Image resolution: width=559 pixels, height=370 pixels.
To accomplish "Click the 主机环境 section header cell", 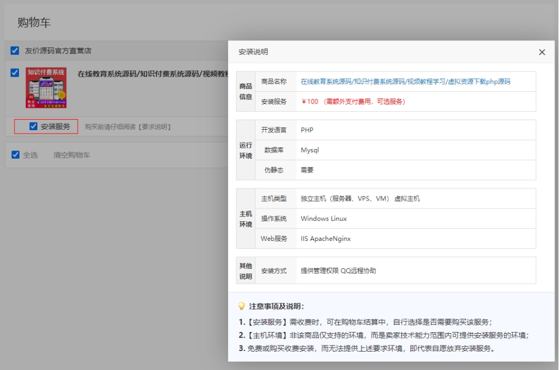I will (x=245, y=219).
